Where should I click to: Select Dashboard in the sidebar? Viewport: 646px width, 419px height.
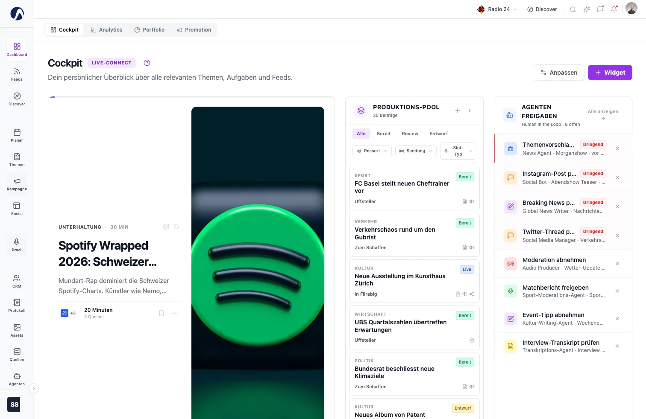(x=17, y=49)
